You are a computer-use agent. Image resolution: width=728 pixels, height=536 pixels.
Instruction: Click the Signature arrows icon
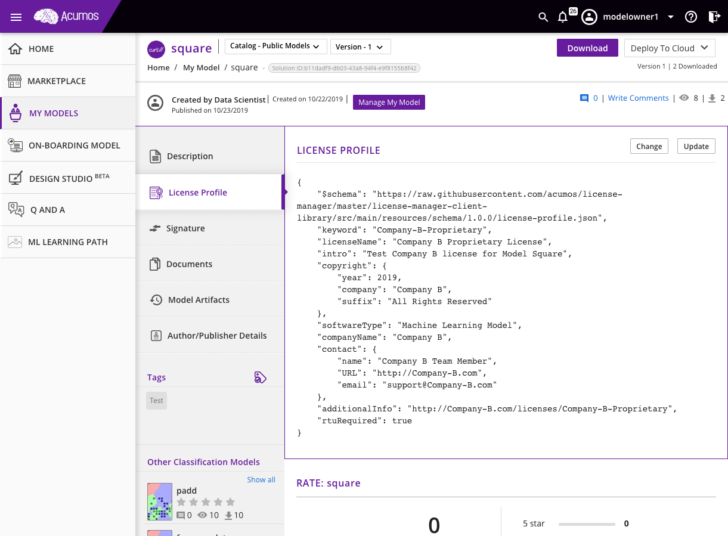[155, 228]
